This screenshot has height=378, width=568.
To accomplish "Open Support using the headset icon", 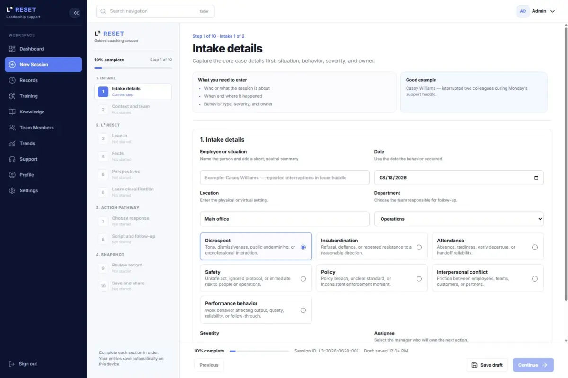I will point(12,159).
